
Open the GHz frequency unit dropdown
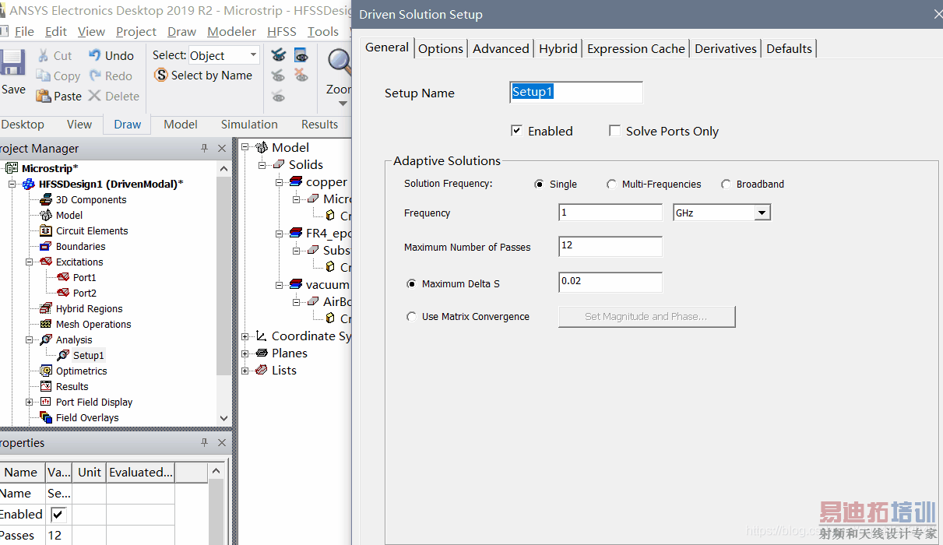pos(762,213)
